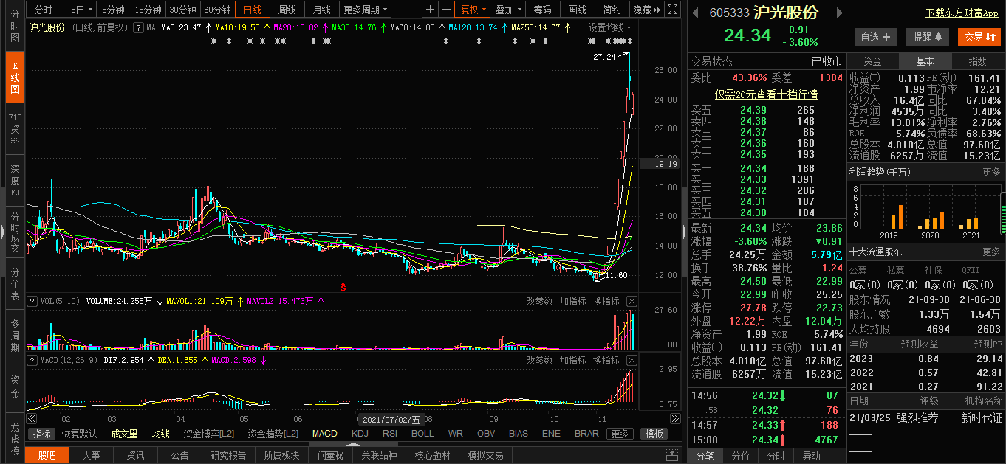
Task: Select the 资金 tab in right panel
Action: [872, 61]
